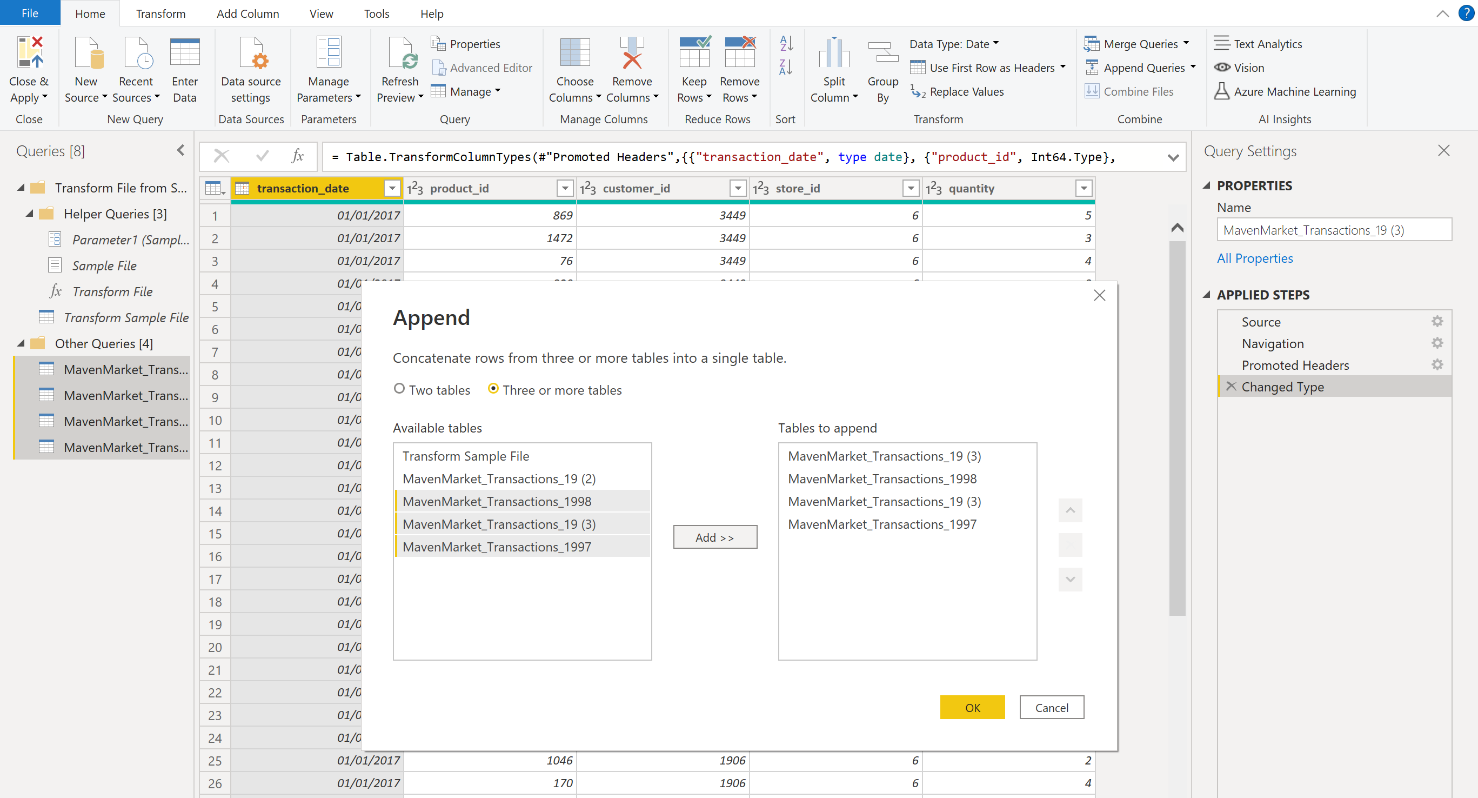This screenshot has width=1478, height=798.
Task: Open the quantity column filter dropdown
Action: (x=1084, y=188)
